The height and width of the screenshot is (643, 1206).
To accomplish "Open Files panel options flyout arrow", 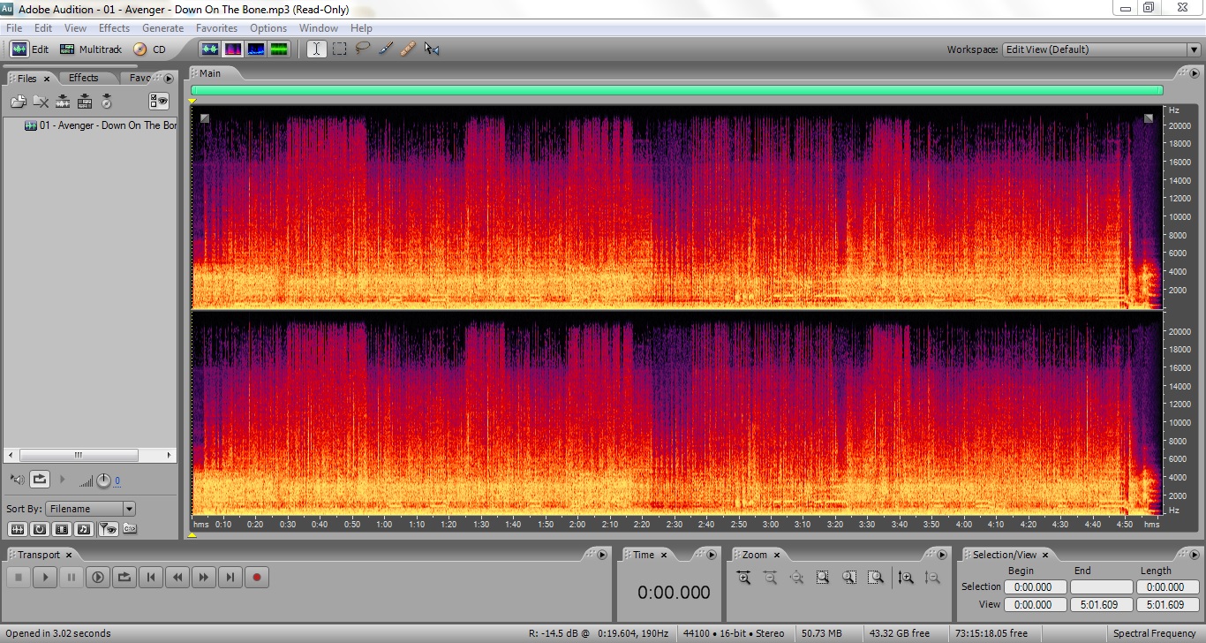I will click(169, 79).
